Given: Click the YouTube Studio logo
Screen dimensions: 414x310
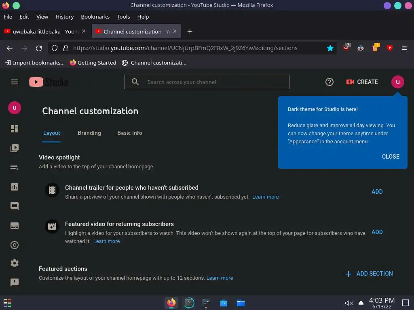Looking at the screenshot, I should click(49, 82).
